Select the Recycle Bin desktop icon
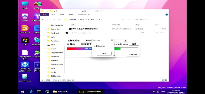This screenshot has width=205, height=94. pyautogui.click(x=25, y=17)
